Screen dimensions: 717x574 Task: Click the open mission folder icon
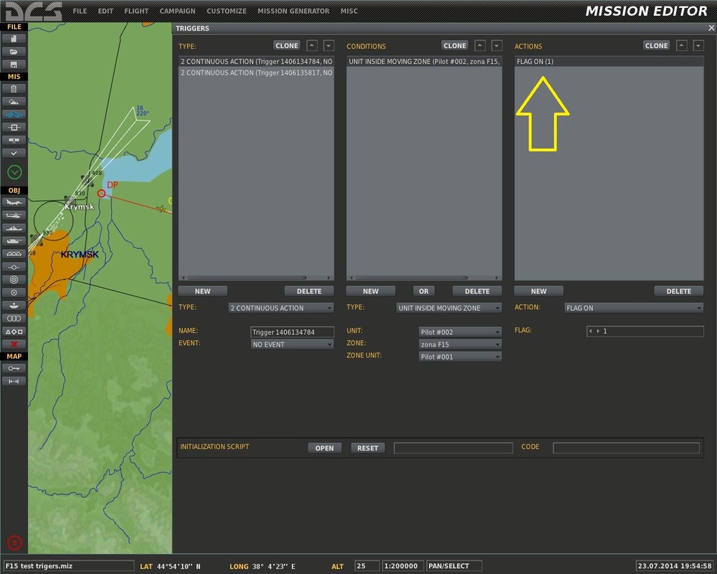point(14,52)
